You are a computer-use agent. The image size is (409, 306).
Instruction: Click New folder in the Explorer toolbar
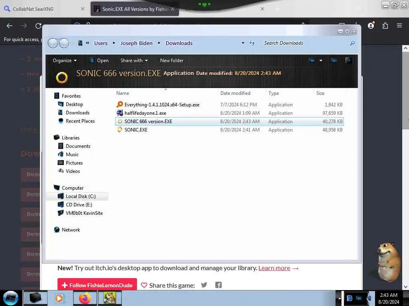pos(172,61)
